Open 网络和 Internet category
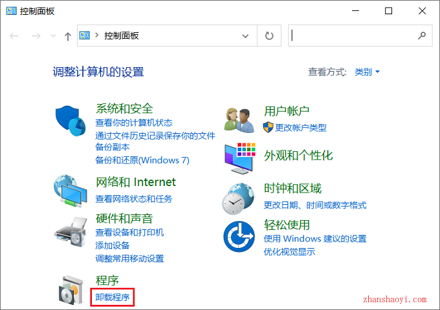Screen dimensions: 440x310 coord(136,182)
